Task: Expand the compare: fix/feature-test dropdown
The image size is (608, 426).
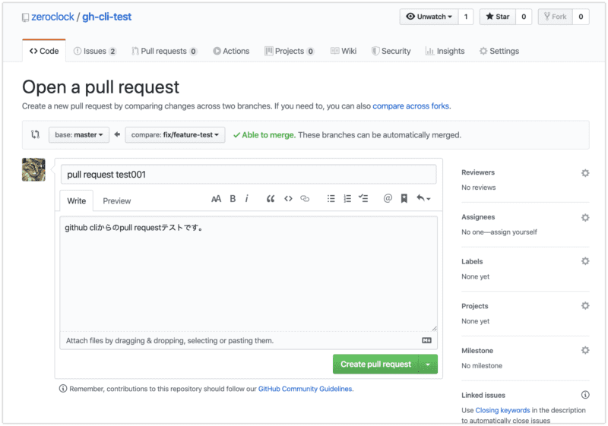Action: (176, 135)
